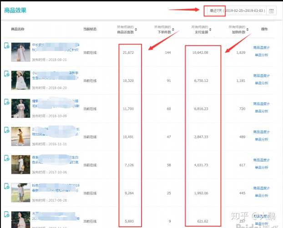Open 商品温度计 for product with 9,264 visitors
The width and height of the screenshot is (283, 228).
click(x=261, y=188)
